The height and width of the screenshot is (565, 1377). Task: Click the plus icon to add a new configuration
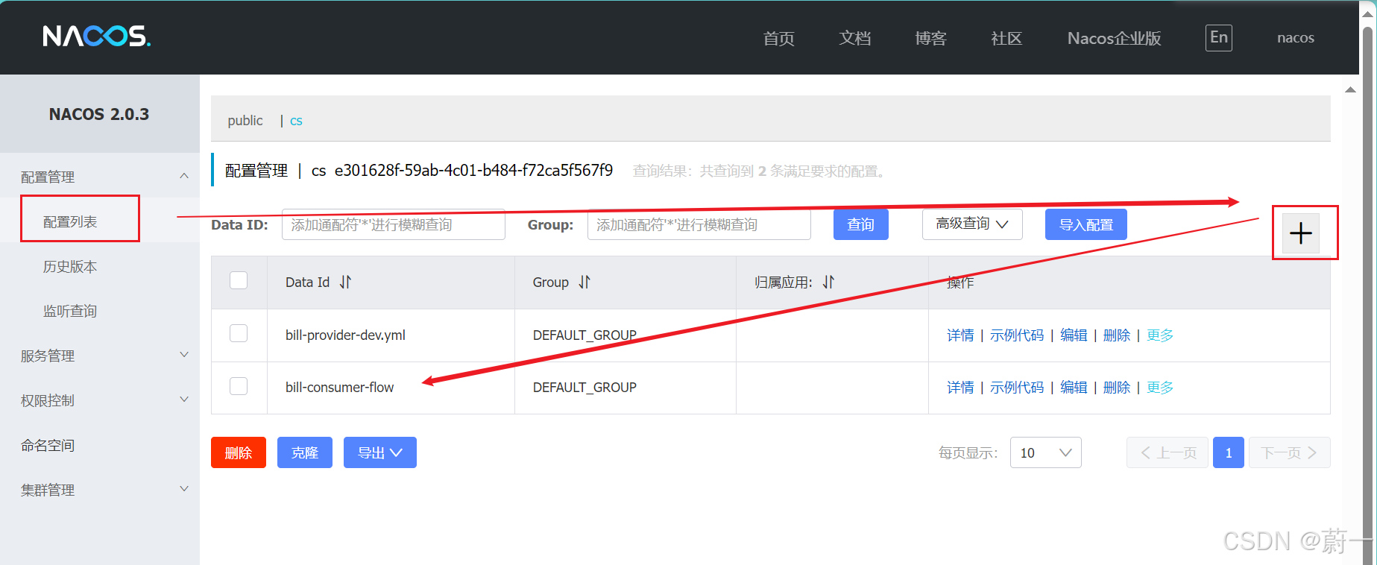click(1301, 233)
